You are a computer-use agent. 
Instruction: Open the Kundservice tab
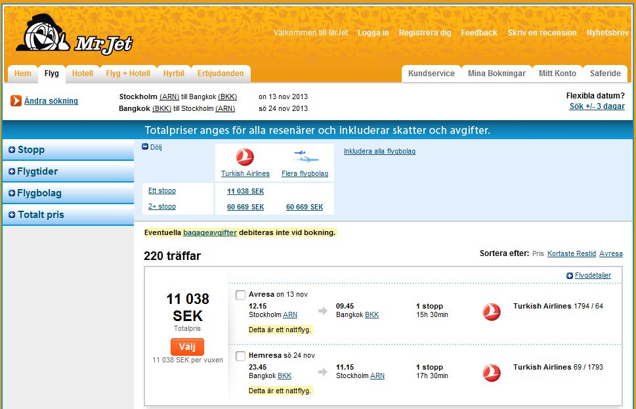[x=431, y=74]
